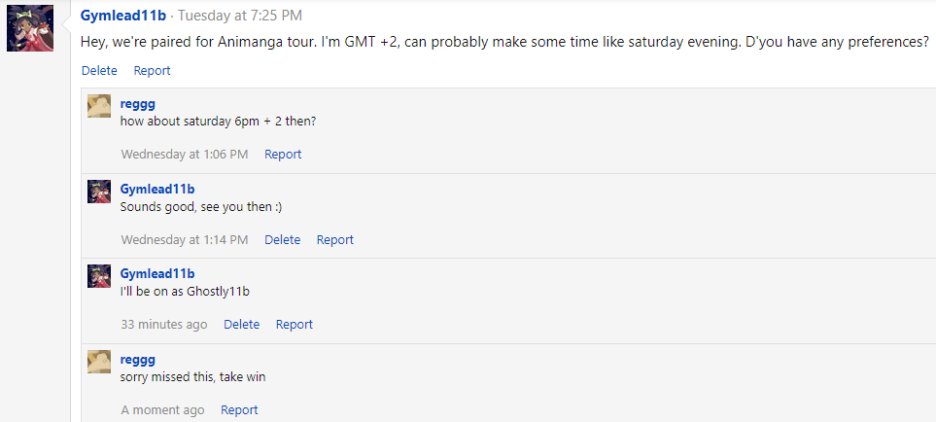Delete the "Sounds good, see you then" comment
The image size is (936, 422).
coord(282,239)
